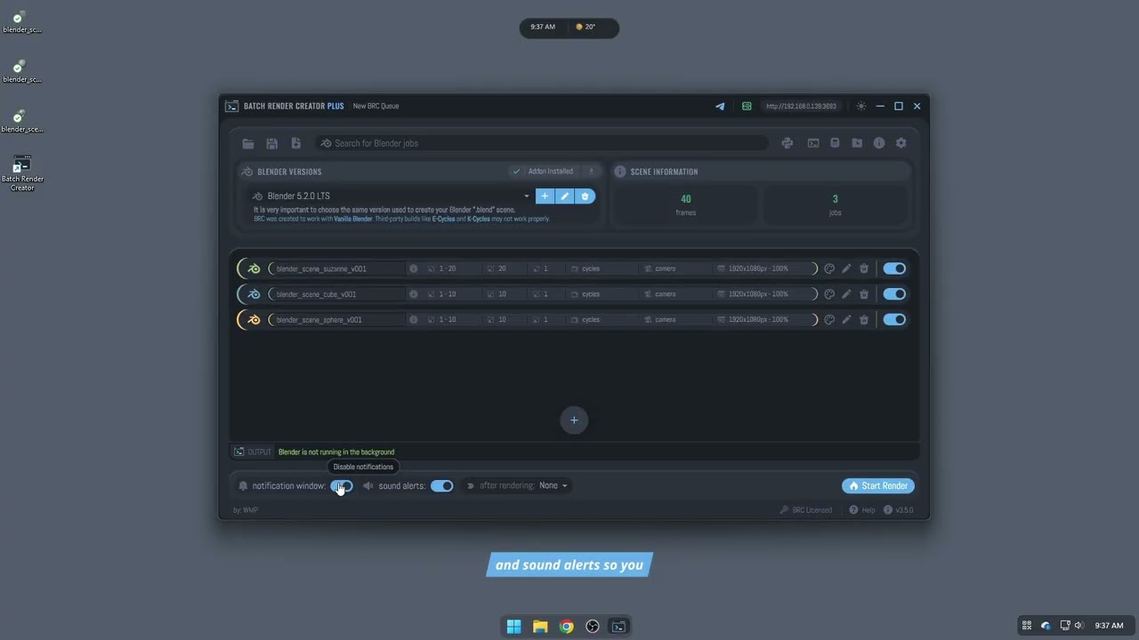Open the output folder play icon
Viewport: 1139px width, 640px height.
click(x=857, y=143)
